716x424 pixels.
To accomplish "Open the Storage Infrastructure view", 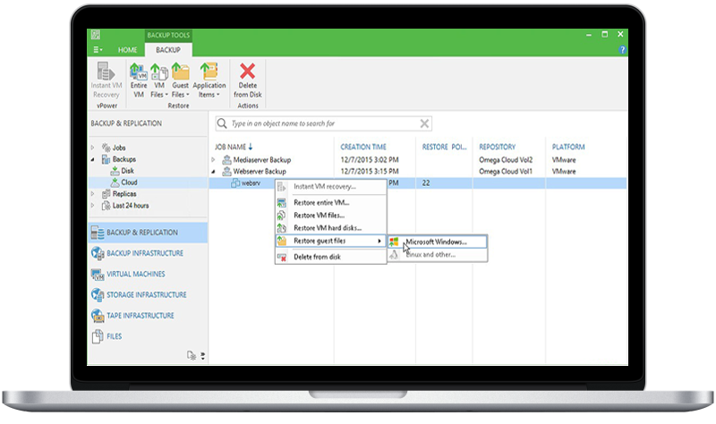I will 147,295.
